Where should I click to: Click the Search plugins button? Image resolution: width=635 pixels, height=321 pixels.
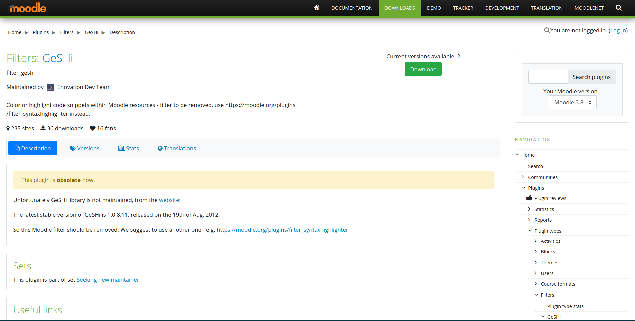coord(591,77)
